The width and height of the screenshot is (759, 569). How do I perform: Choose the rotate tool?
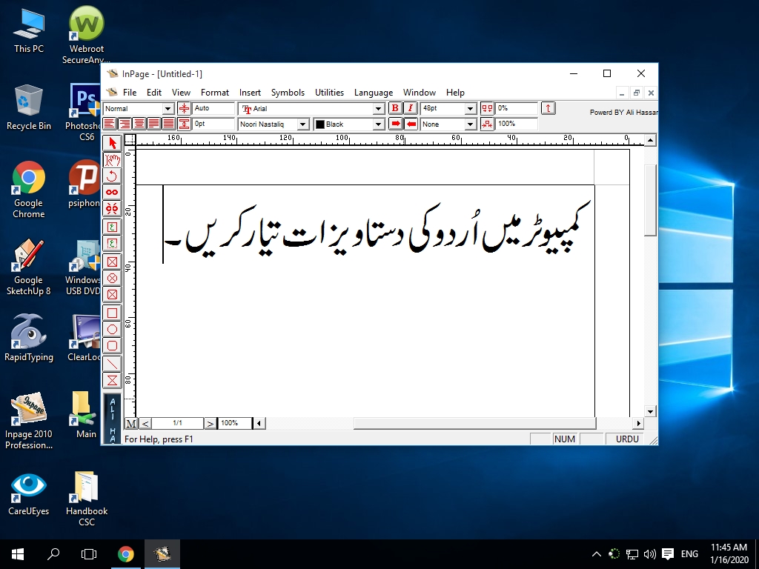tap(112, 176)
